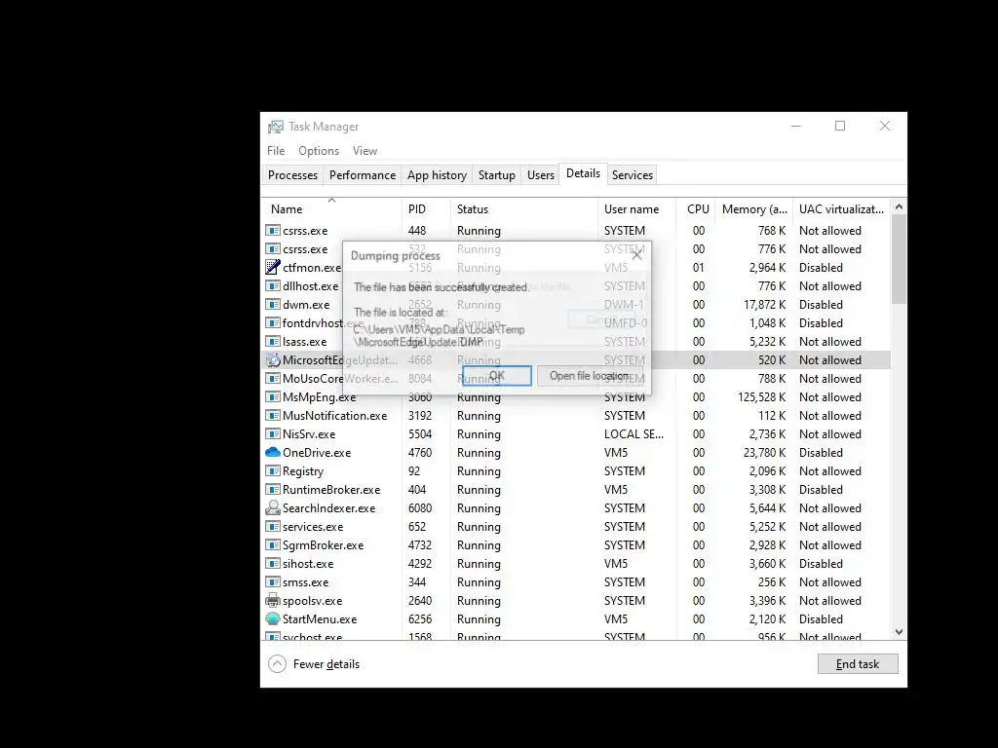The height and width of the screenshot is (748, 998).
Task: Sort by the Memory column header
Action: [754, 208]
